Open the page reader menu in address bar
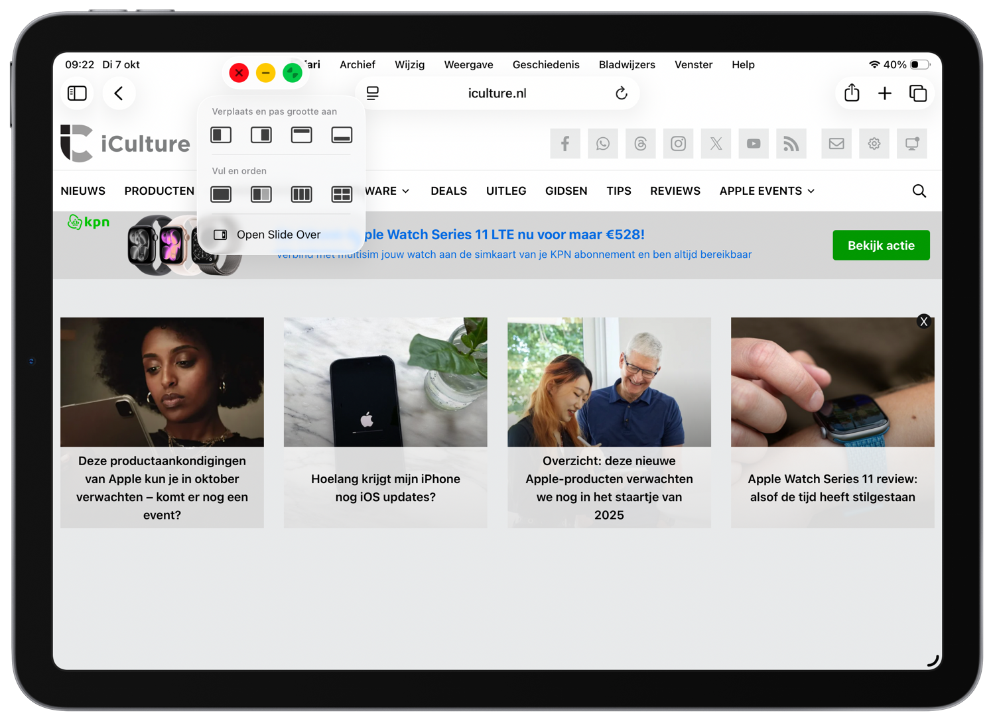995x723 pixels. click(x=373, y=93)
